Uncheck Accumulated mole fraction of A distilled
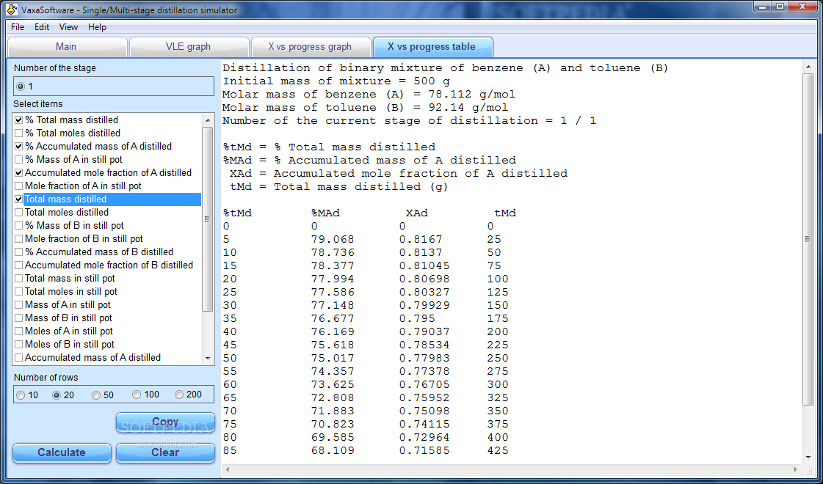The height and width of the screenshot is (484, 823). 19,172
